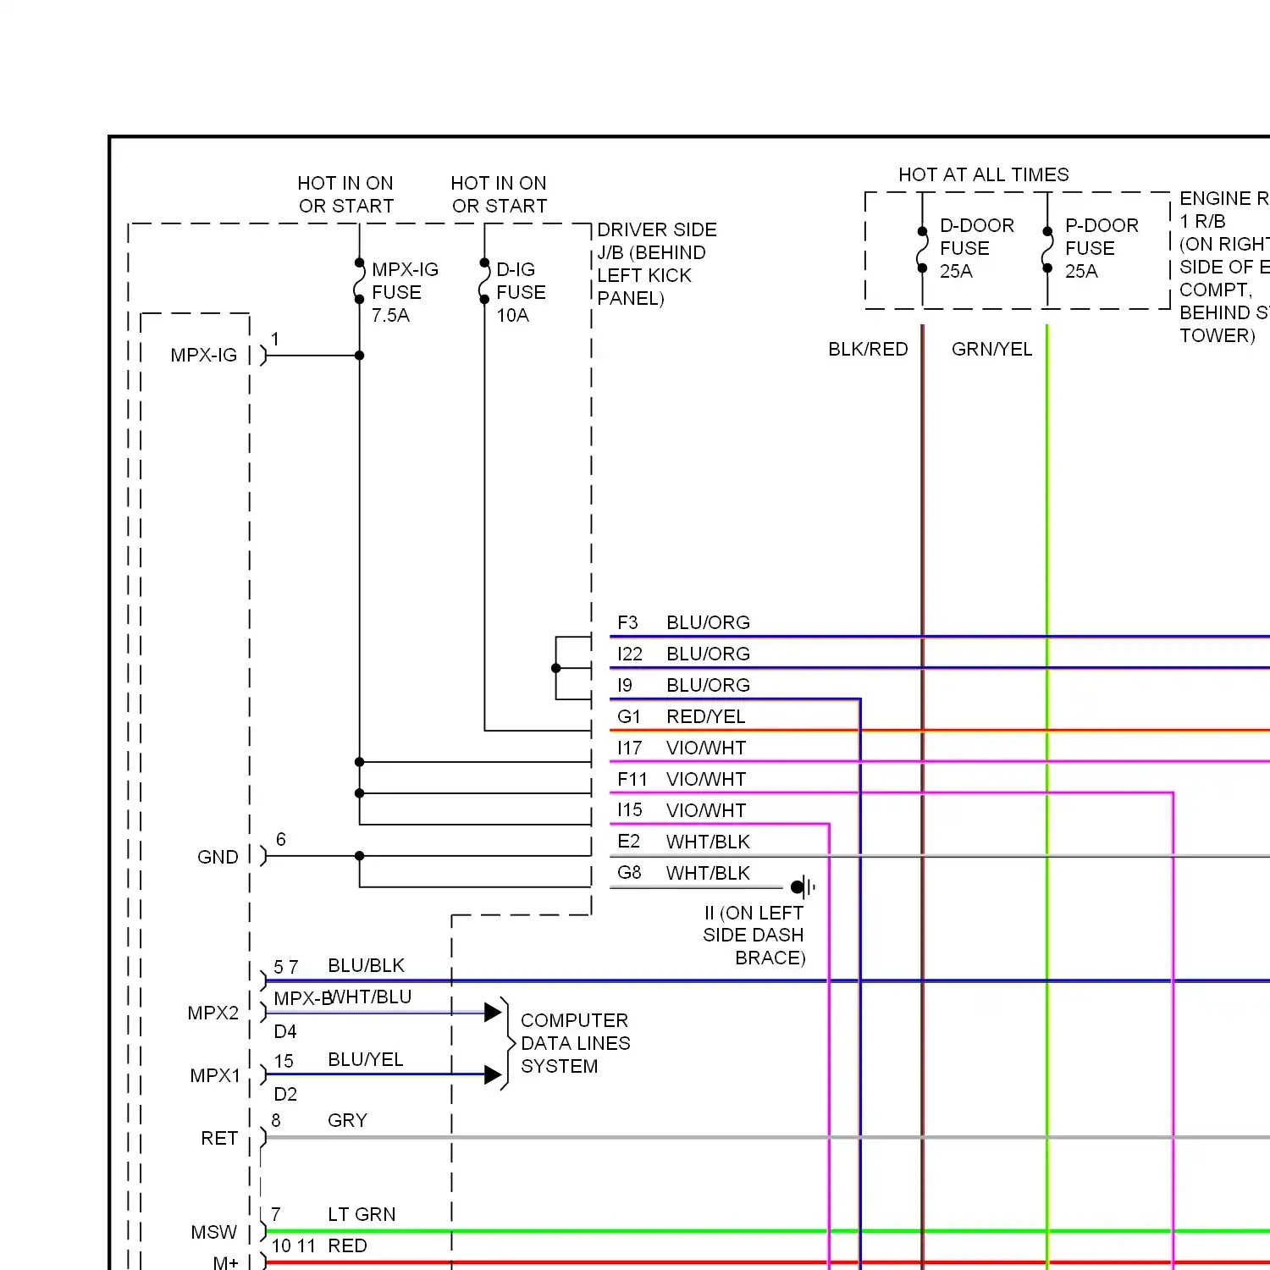Screen dimensions: 1270x1270
Task: Select the D-DOOR fuse symbol
Action: [922, 250]
